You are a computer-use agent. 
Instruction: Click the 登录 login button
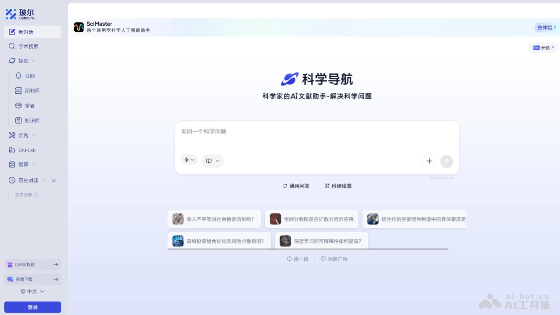tap(32, 307)
